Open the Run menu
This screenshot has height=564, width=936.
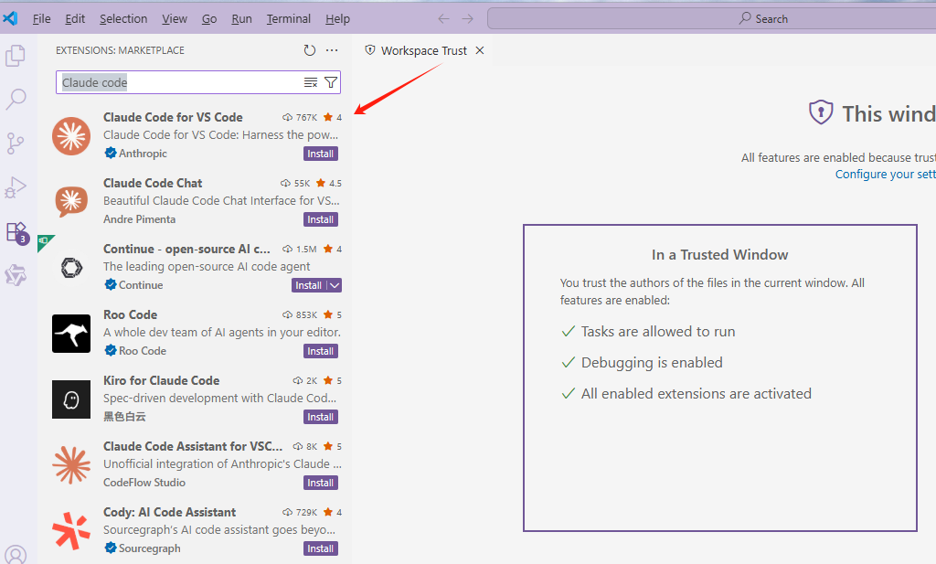click(241, 19)
